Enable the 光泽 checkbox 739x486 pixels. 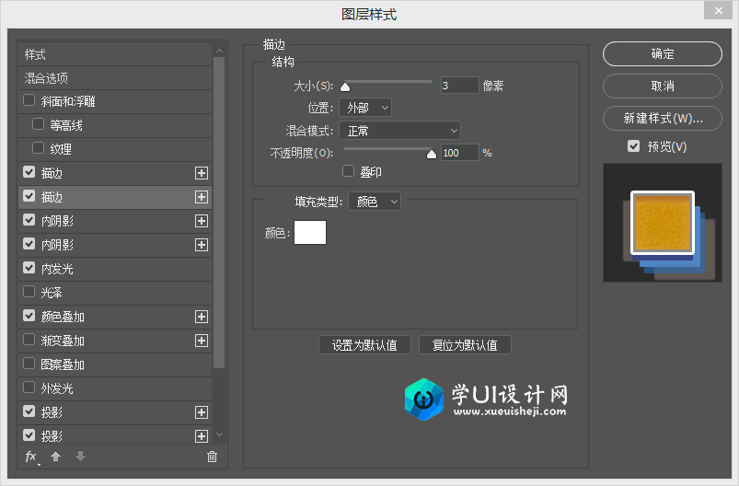point(29,292)
